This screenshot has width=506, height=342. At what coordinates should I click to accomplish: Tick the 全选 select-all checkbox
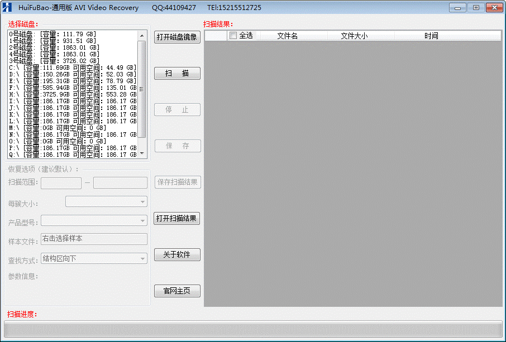[233, 36]
